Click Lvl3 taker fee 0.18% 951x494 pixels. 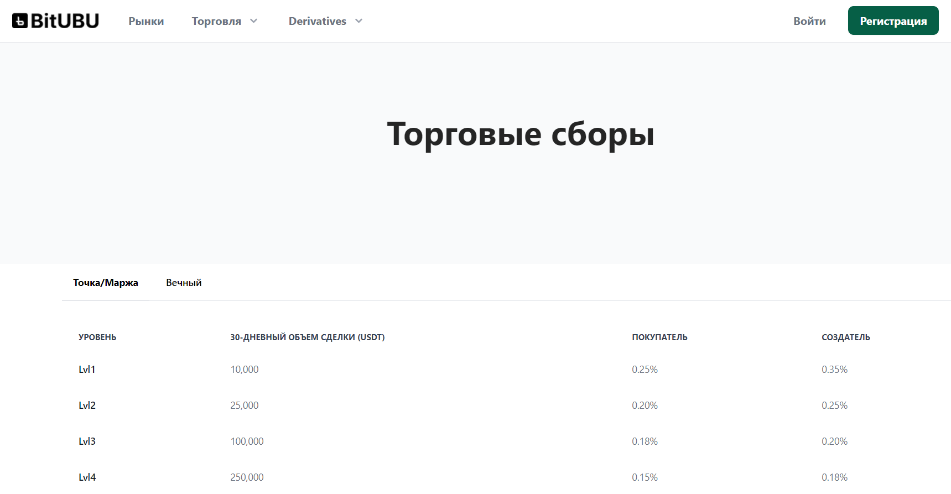coord(645,441)
